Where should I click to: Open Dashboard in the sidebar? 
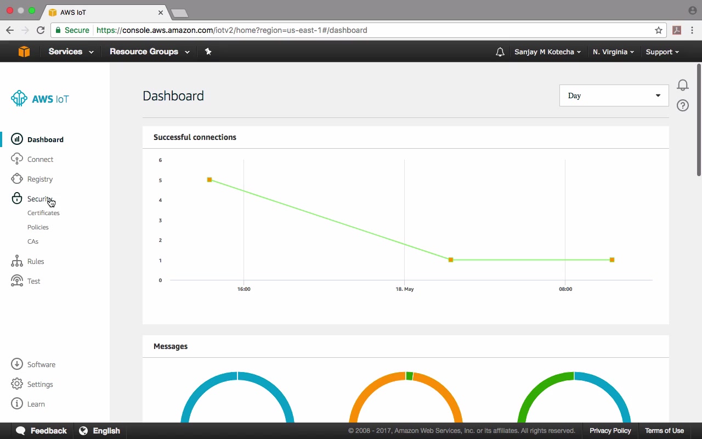pos(46,139)
